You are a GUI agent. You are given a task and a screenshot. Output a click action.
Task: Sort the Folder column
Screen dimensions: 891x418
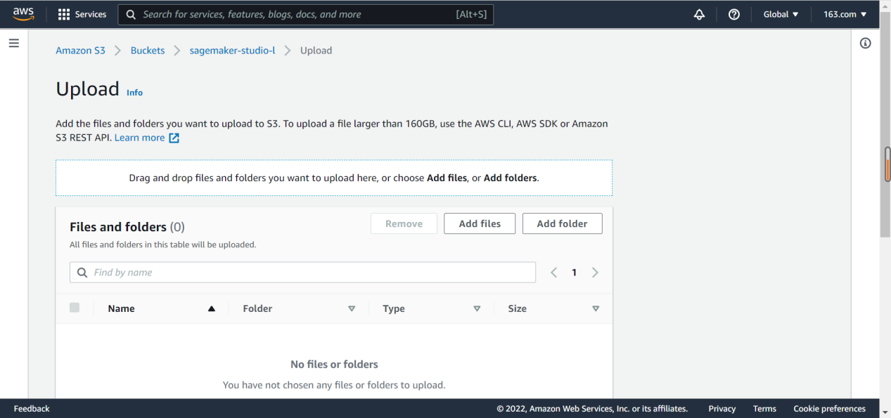click(x=352, y=308)
